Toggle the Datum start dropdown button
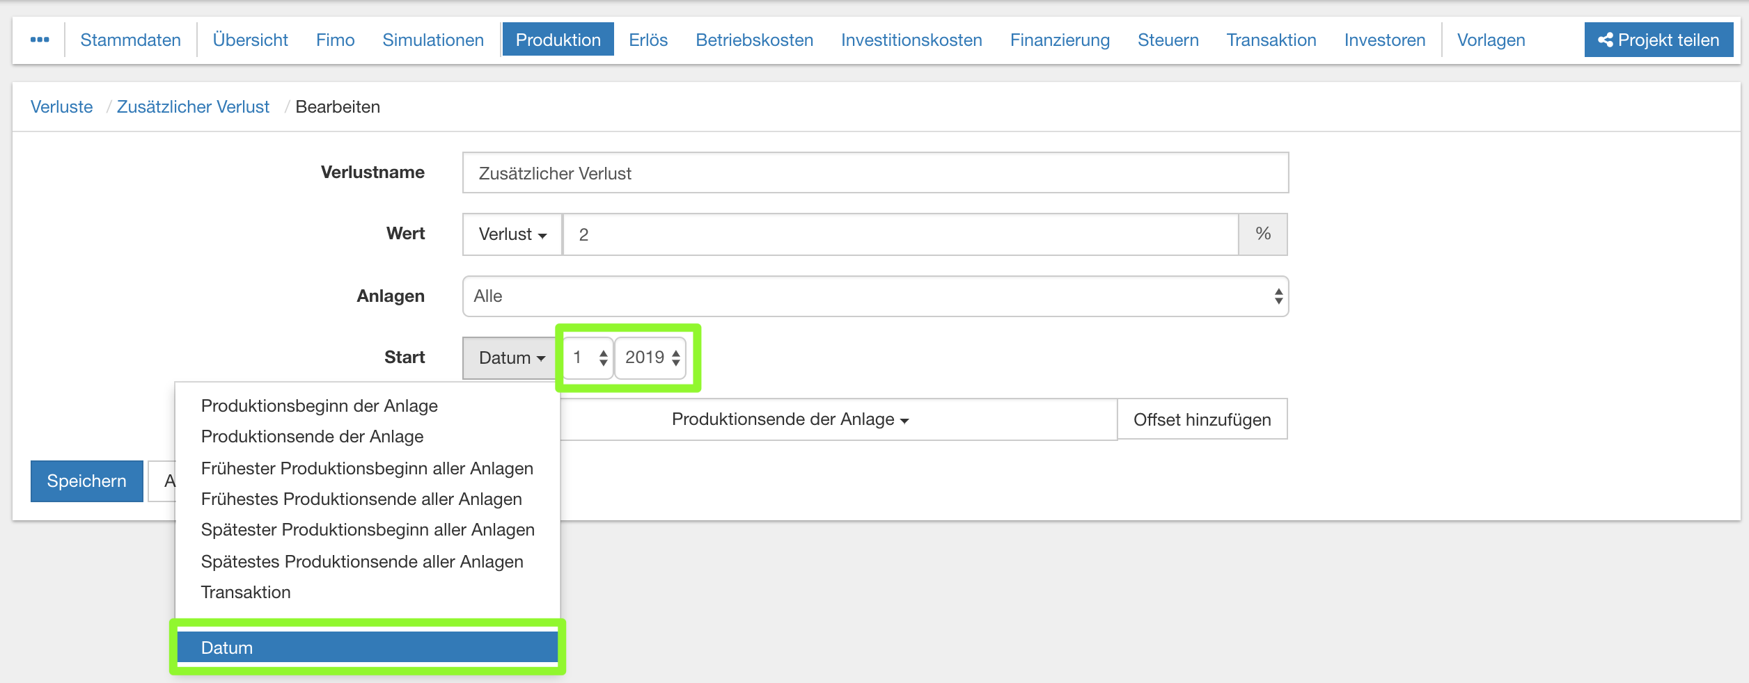The image size is (1749, 683). tap(510, 357)
